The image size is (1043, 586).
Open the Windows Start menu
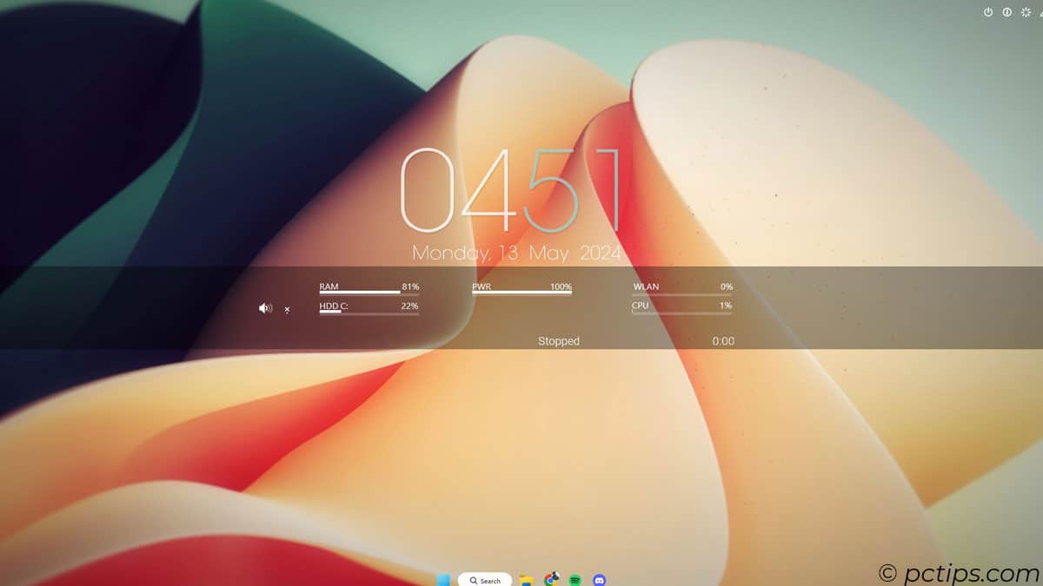pyautogui.click(x=443, y=580)
